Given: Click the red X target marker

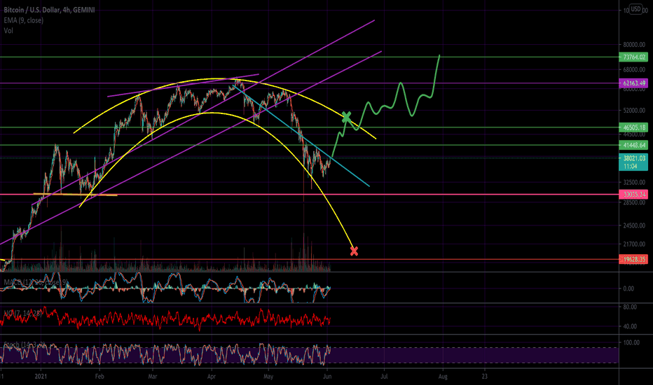Looking at the screenshot, I should pyautogui.click(x=354, y=251).
